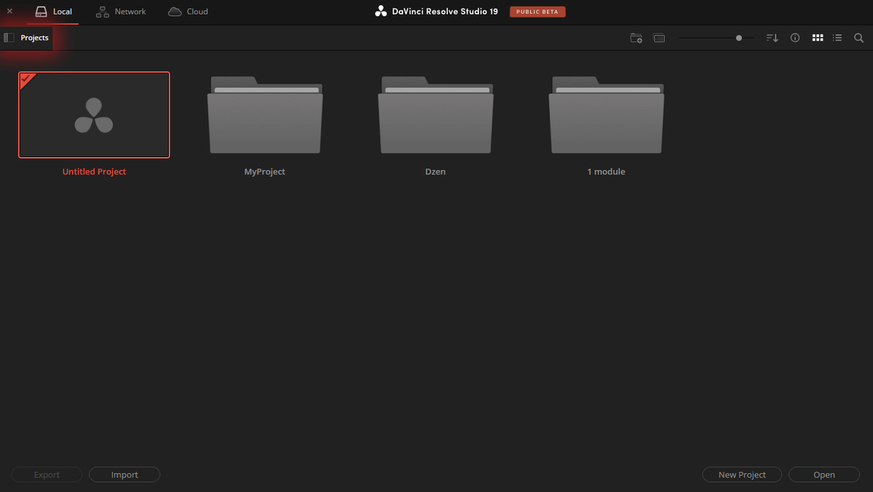Create a new folder via folder-plus icon
Image resolution: width=873 pixels, height=492 pixels.
[636, 38]
